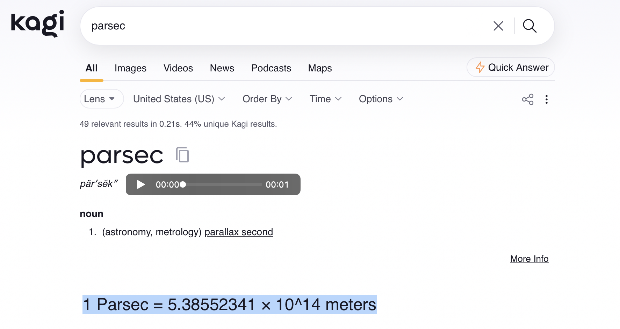The width and height of the screenshot is (620, 329).
Task: Open the News tab
Action: coord(222,68)
